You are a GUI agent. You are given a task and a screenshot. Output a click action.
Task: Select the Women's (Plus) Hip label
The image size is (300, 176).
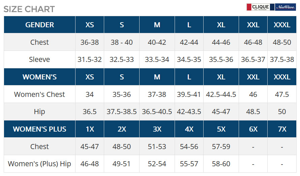[x=39, y=164]
